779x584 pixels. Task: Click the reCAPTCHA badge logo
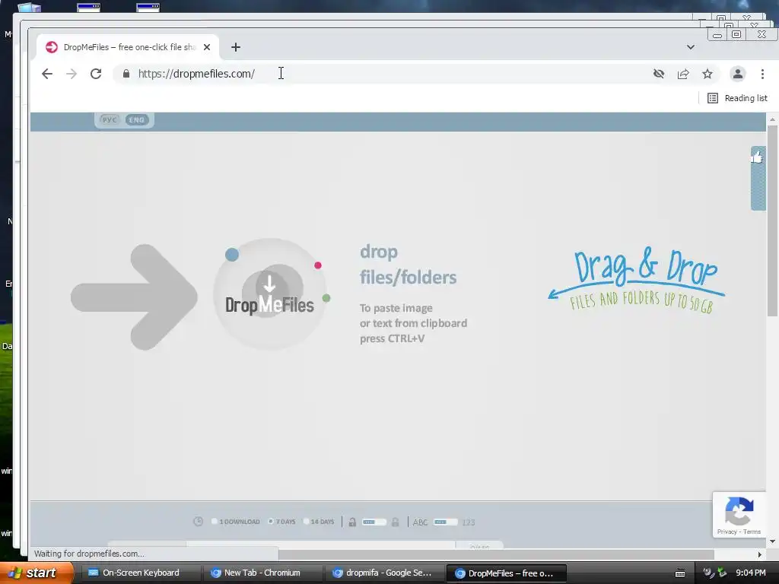pos(739,511)
